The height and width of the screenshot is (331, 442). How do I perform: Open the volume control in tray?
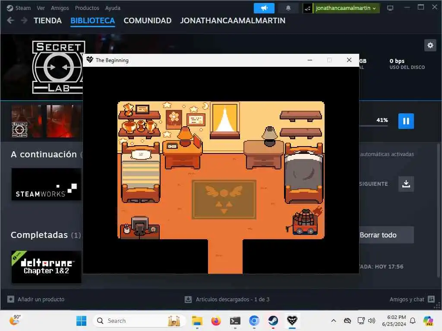[x=372, y=321]
